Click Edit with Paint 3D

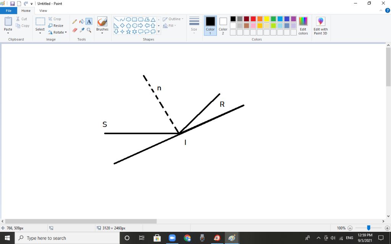[x=321, y=26]
